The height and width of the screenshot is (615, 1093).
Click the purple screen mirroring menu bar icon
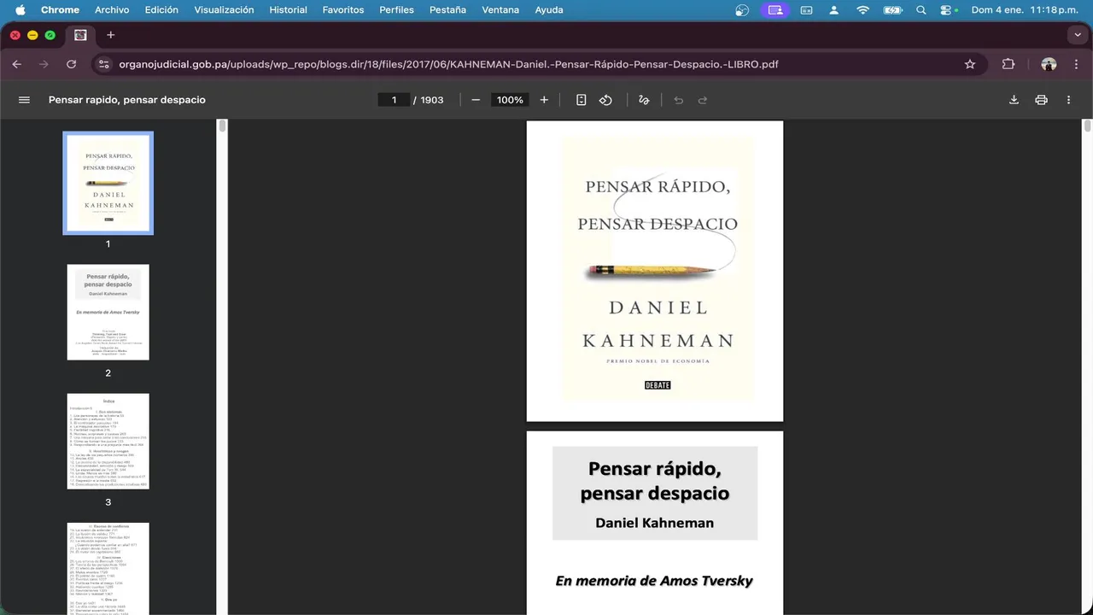point(775,10)
